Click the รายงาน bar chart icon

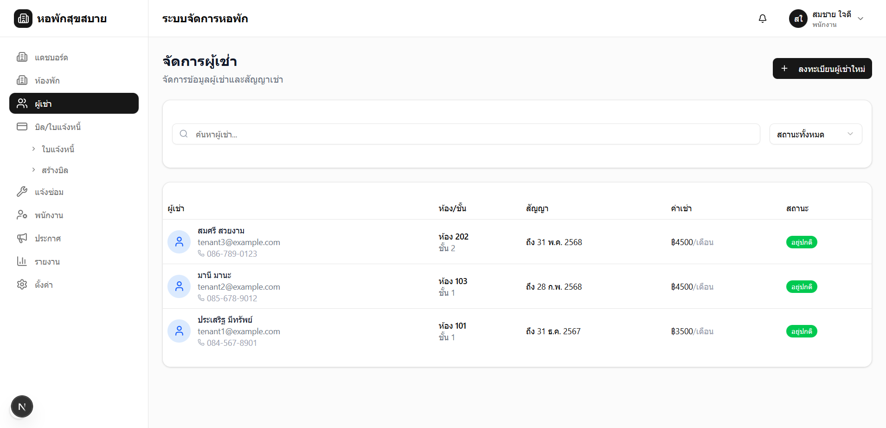tap(22, 261)
